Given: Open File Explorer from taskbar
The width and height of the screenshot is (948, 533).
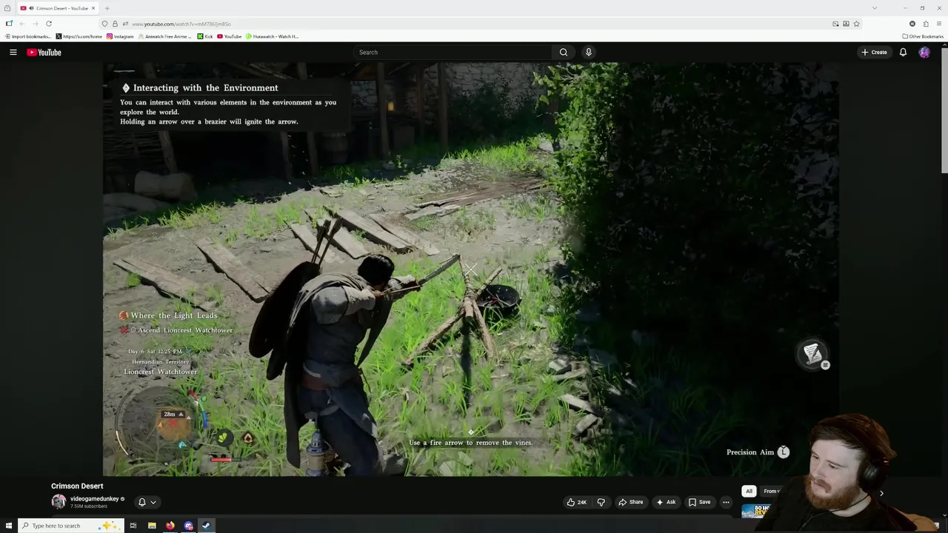Looking at the screenshot, I should pyautogui.click(x=152, y=526).
